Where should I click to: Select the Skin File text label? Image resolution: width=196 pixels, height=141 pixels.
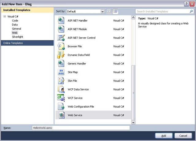[72, 81]
